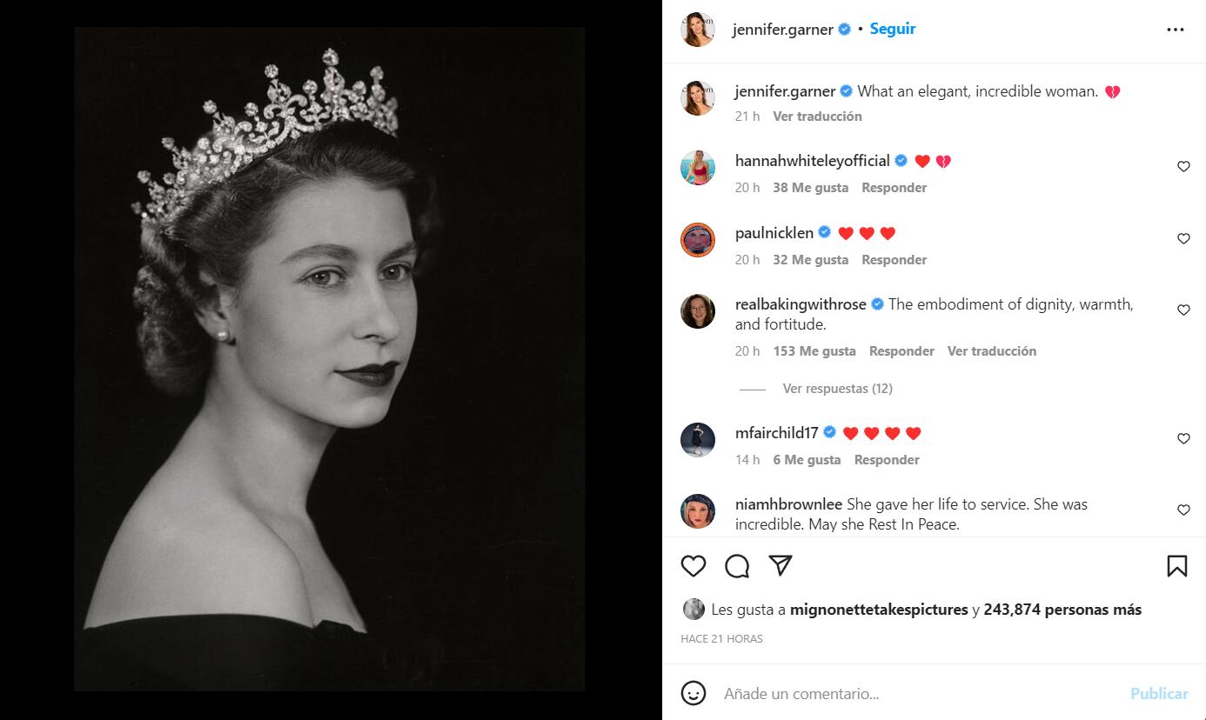Save post with the bookmark icon
1206x720 pixels.
tap(1176, 566)
